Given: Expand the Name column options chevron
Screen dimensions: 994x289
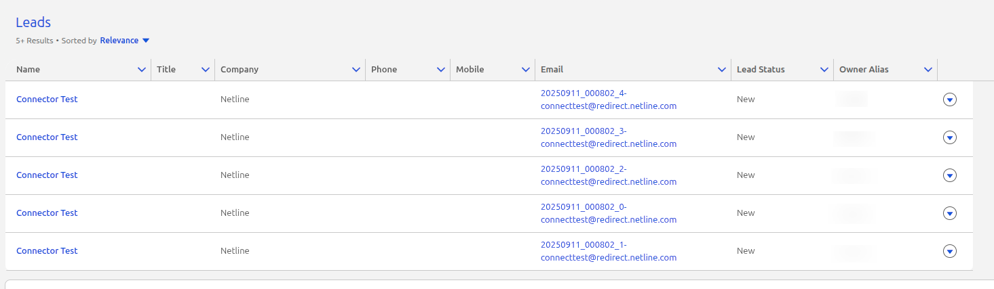Looking at the screenshot, I should [142, 70].
